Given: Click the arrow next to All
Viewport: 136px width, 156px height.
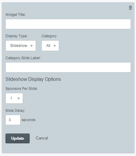Looking at the screenshot, I should (55, 46).
